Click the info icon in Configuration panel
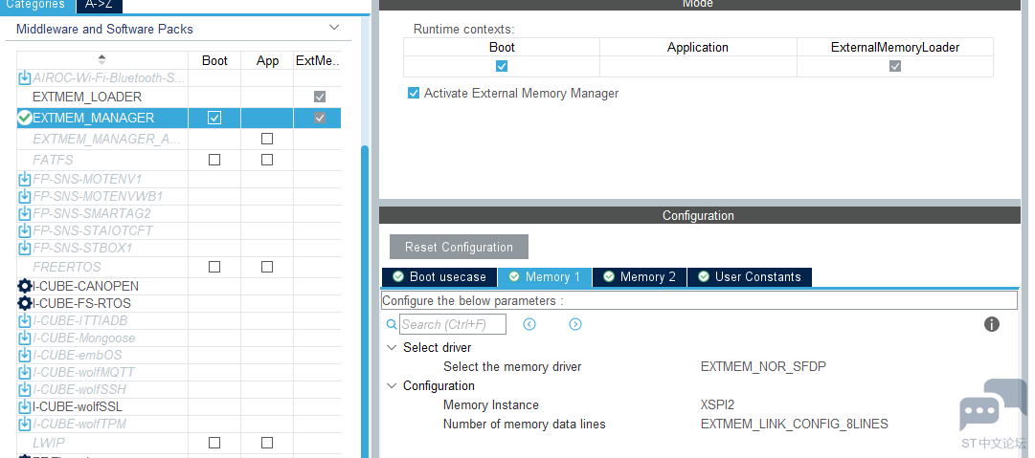The image size is (1035, 458). pyautogui.click(x=992, y=324)
